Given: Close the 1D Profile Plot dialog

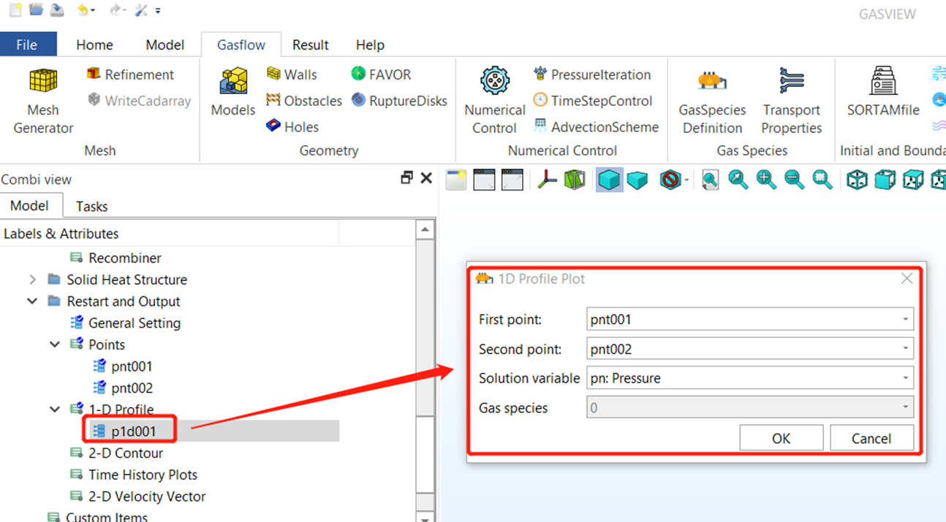Looking at the screenshot, I should click(907, 279).
